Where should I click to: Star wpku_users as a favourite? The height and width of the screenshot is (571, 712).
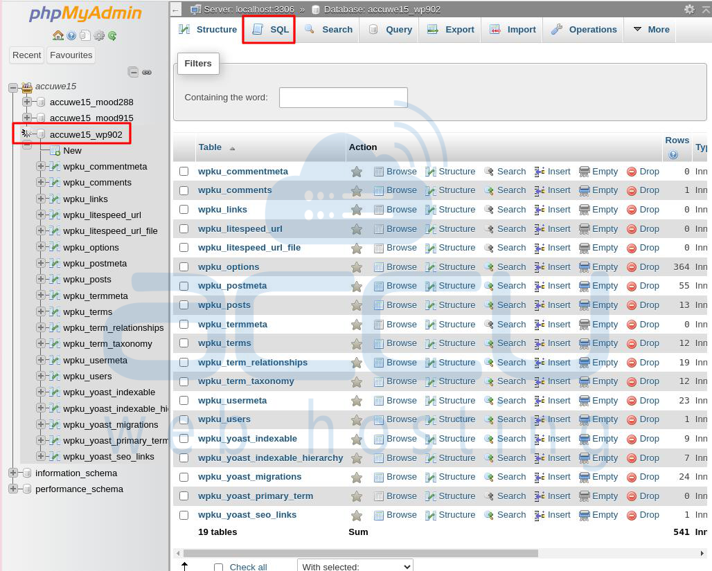pyautogui.click(x=357, y=420)
